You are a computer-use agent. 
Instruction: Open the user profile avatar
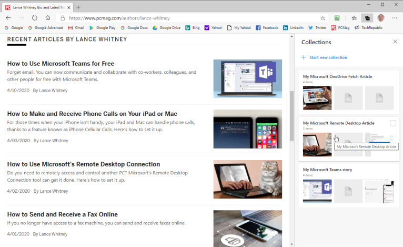coord(381,18)
